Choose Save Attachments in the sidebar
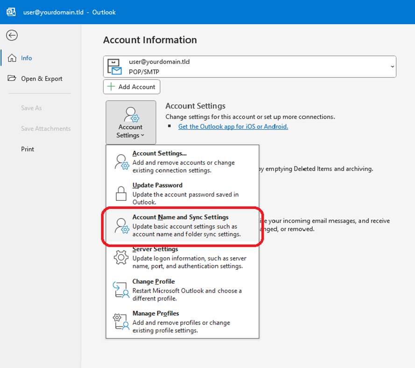 pos(46,129)
